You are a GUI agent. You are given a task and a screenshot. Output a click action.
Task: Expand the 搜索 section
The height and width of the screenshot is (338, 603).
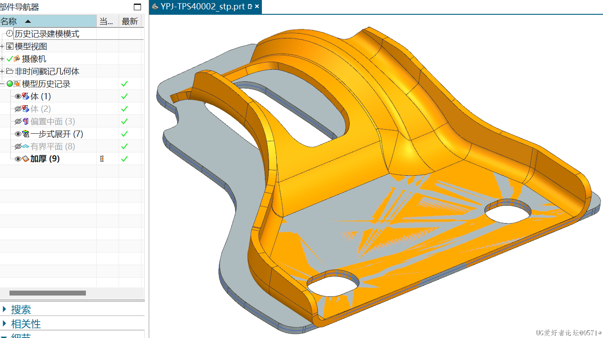[5, 309]
